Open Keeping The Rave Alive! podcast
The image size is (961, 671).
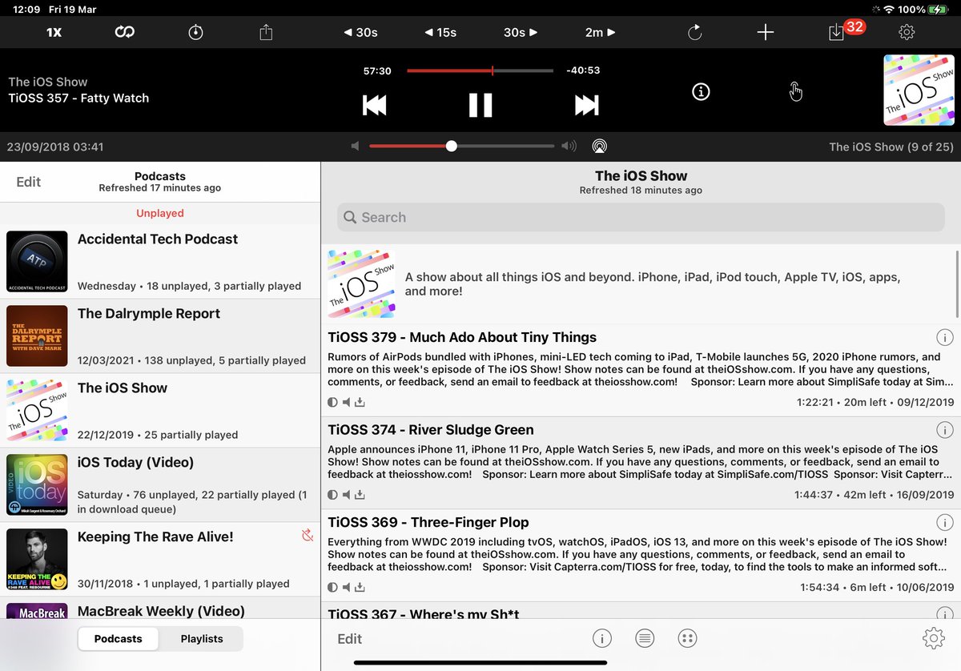point(160,560)
